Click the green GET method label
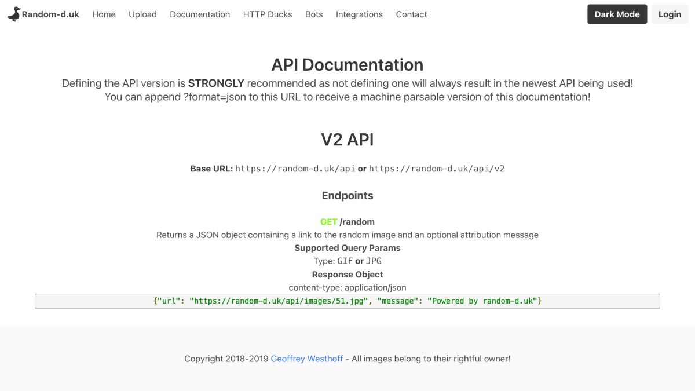This screenshot has width=695, height=391. tap(328, 222)
